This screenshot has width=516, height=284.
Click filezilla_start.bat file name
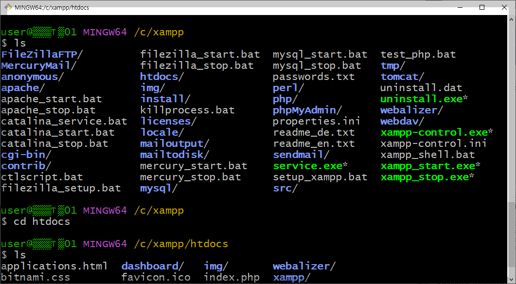[200, 54]
